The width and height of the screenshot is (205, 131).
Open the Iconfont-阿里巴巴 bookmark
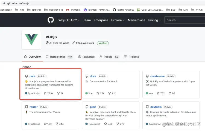coord(97,10)
